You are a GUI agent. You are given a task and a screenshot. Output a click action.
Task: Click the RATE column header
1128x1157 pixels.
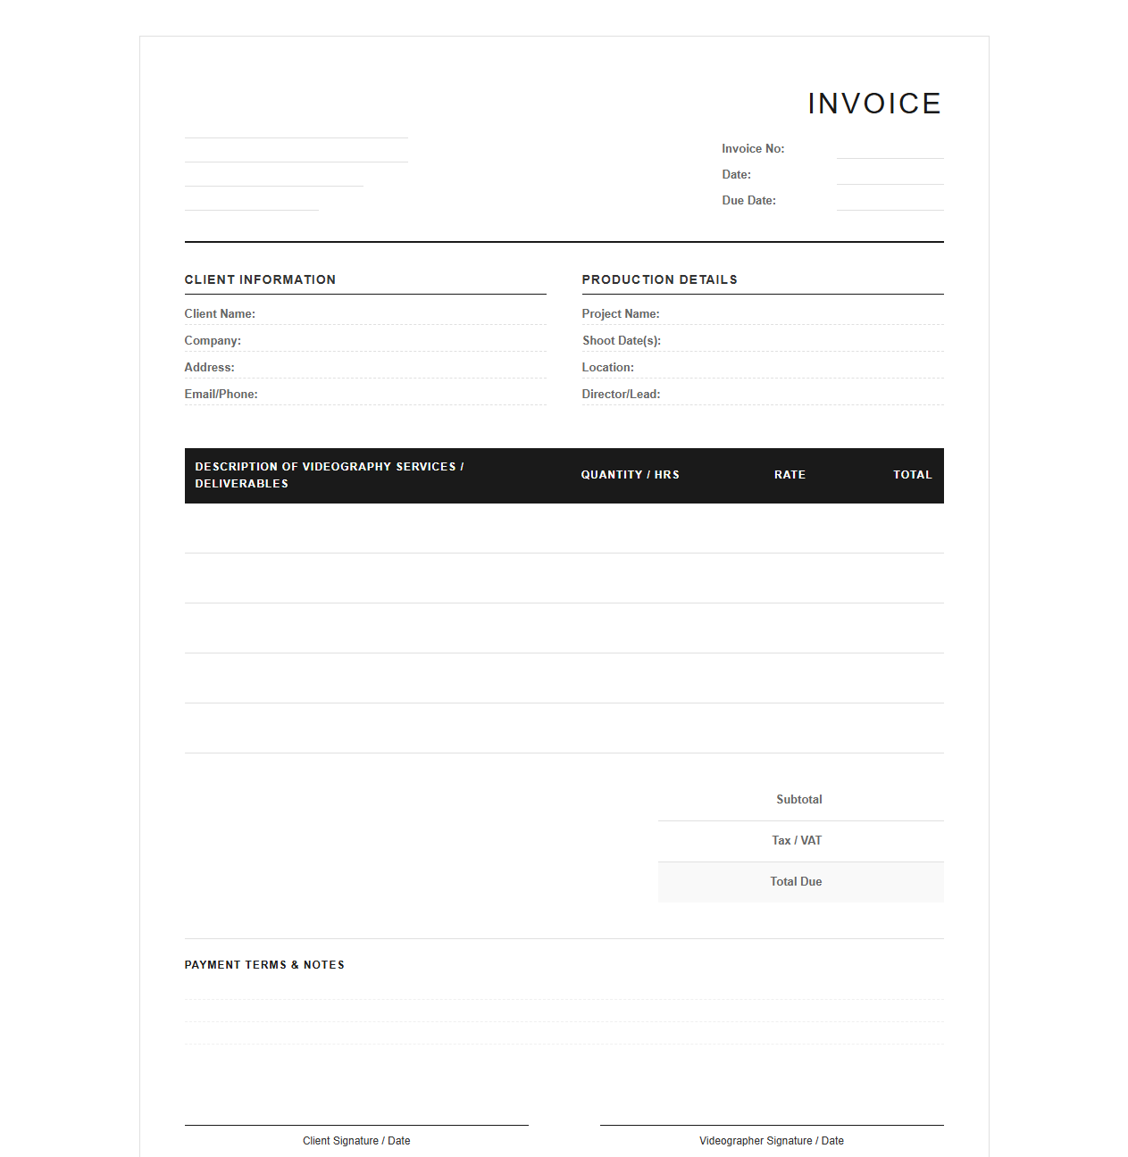point(790,475)
